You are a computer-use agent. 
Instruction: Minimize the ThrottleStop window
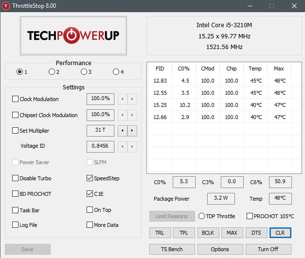tap(250, 6)
